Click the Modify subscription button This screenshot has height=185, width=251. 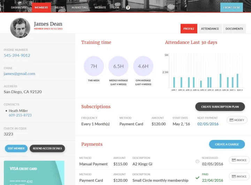[237, 120]
